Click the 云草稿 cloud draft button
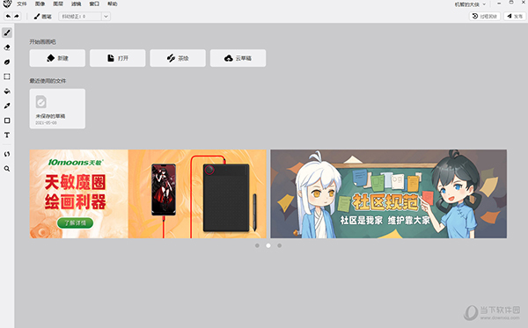 (x=238, y=58)
